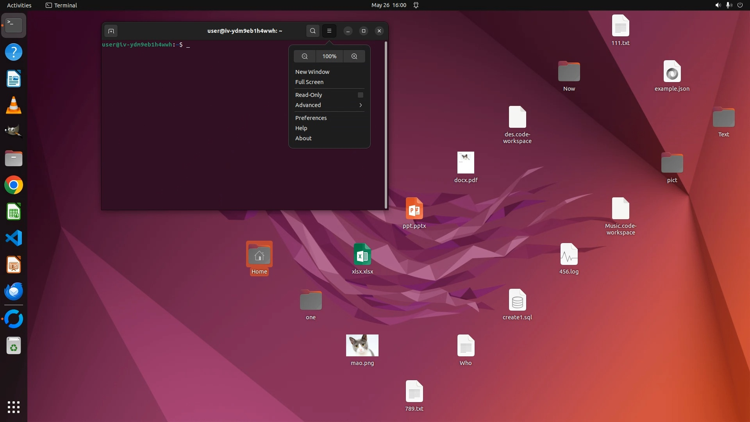Click the 100% zoom reset button
The height and width of the screenshot is (422, 750).
click(329, 56)
